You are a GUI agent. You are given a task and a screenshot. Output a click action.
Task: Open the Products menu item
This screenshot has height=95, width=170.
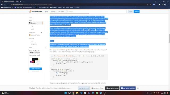(x=53, y=11)
